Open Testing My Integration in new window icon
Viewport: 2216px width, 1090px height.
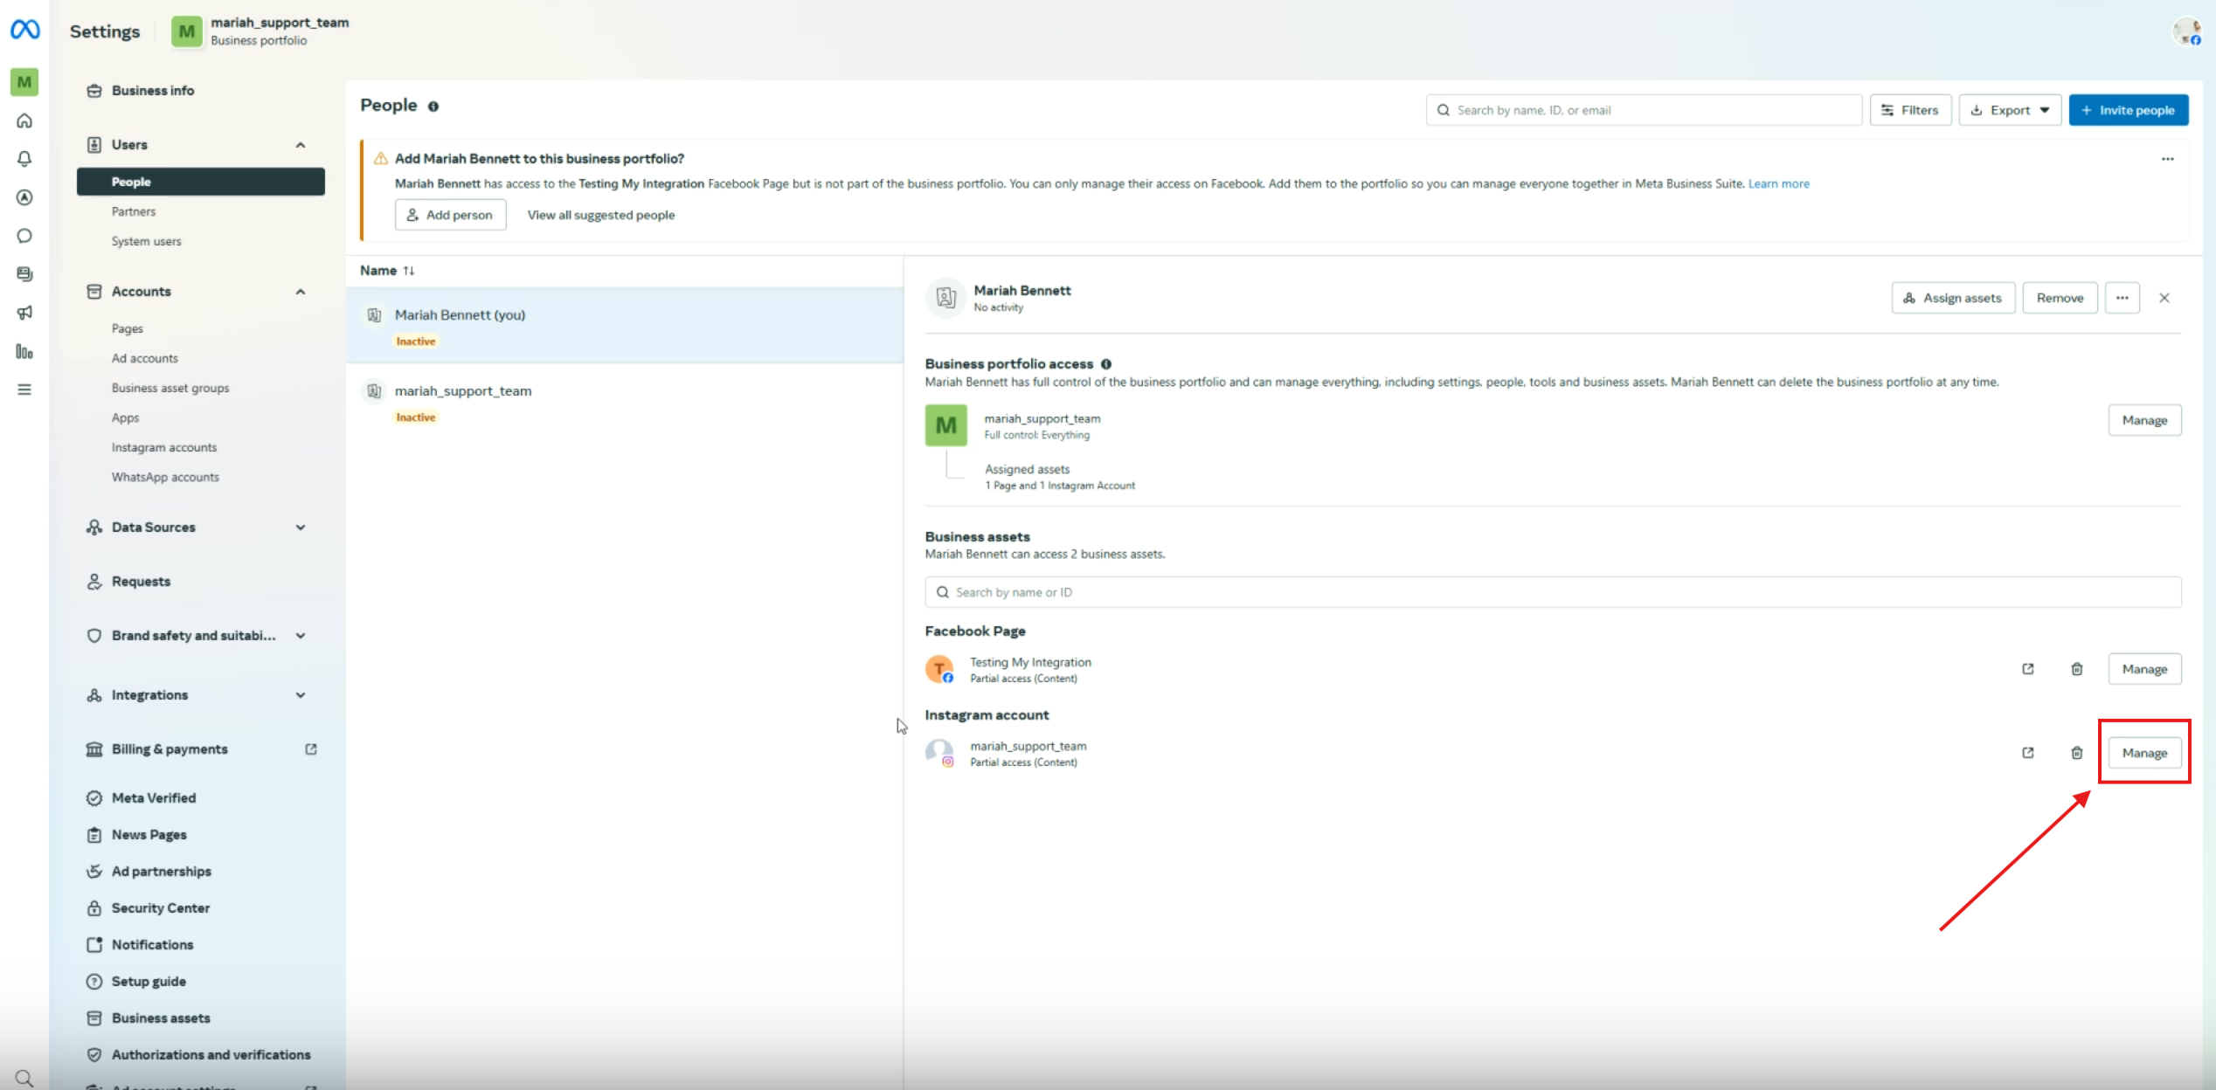pos(2028,669)
